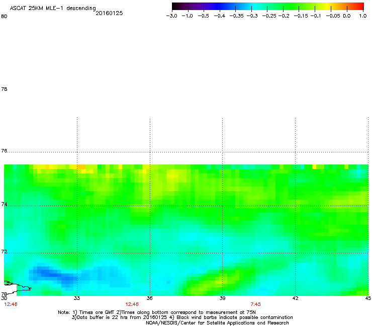This screenshot has height=326, width=372.
Task: Click the longitude label '42'
Action: coord(295,298)
